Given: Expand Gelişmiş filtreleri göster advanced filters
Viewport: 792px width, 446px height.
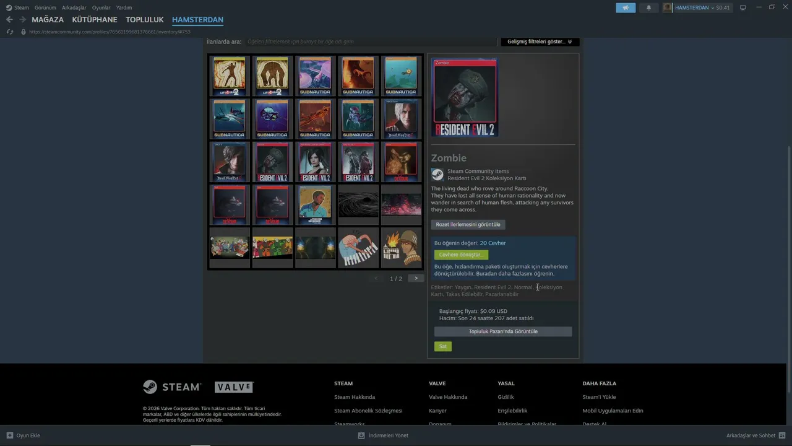Looking at the screenshot, I should coord(540,42).
